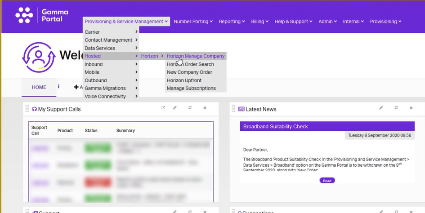The image size is (425, 213).
Task: Expand the Outbound submenu
Action: (x=111, y=80)
